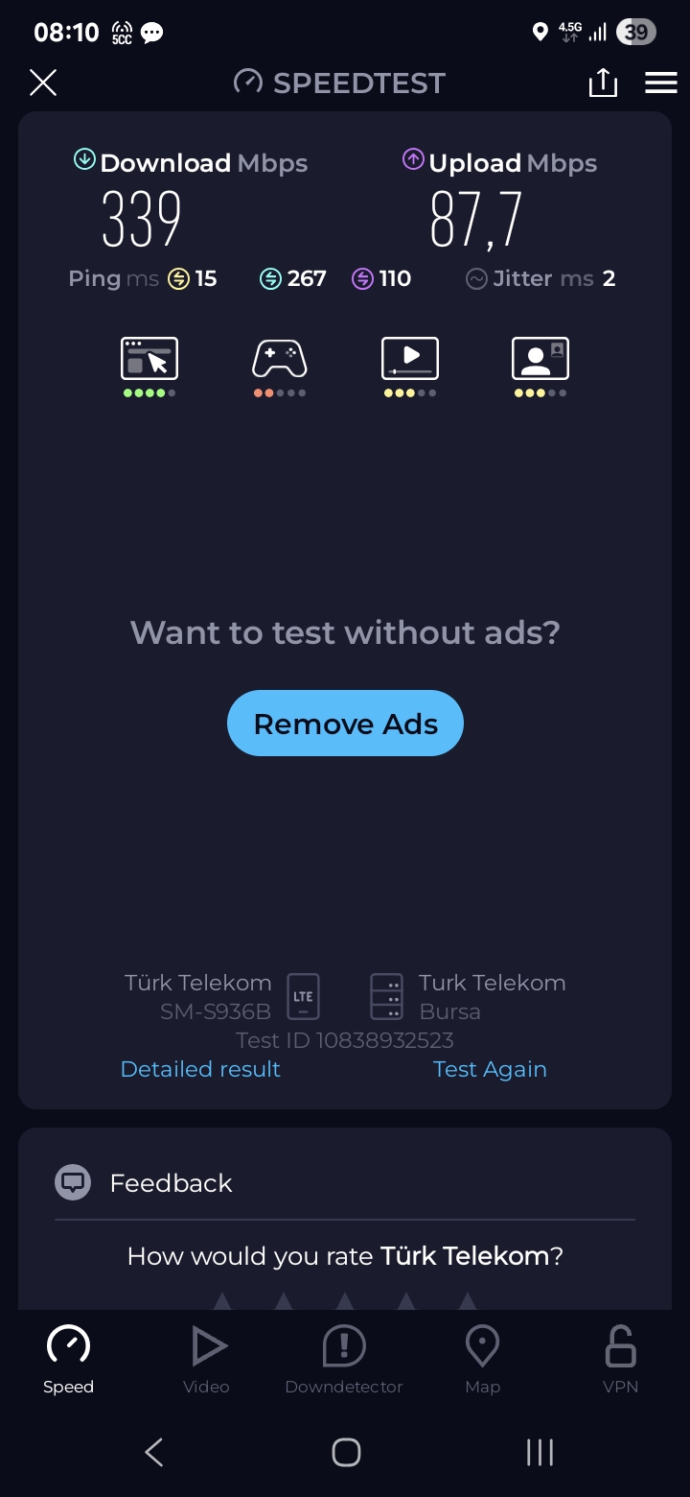Open the Downdetector tab

344,1359
